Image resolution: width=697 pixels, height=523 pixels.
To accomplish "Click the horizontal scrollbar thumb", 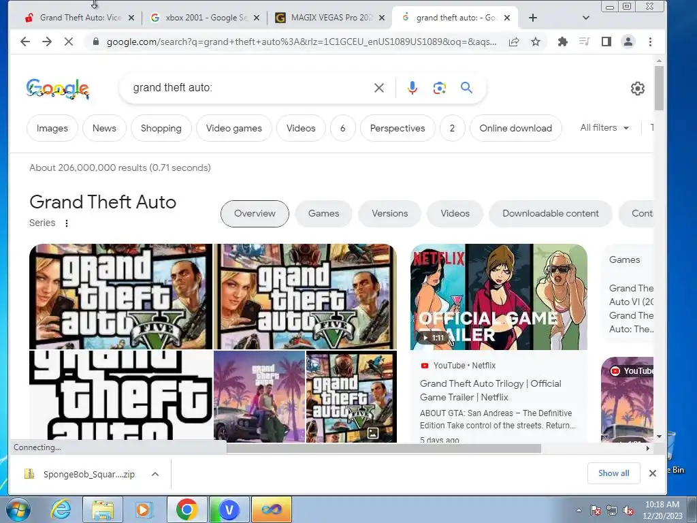I will [x=384, y=448].
